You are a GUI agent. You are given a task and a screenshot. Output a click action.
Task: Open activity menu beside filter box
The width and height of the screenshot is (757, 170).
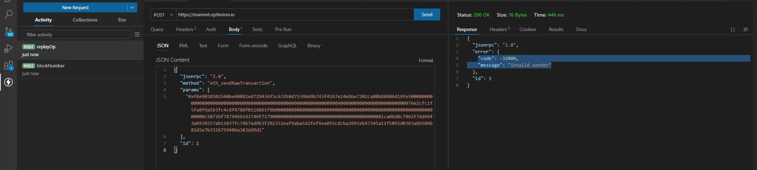pos(137,34)
